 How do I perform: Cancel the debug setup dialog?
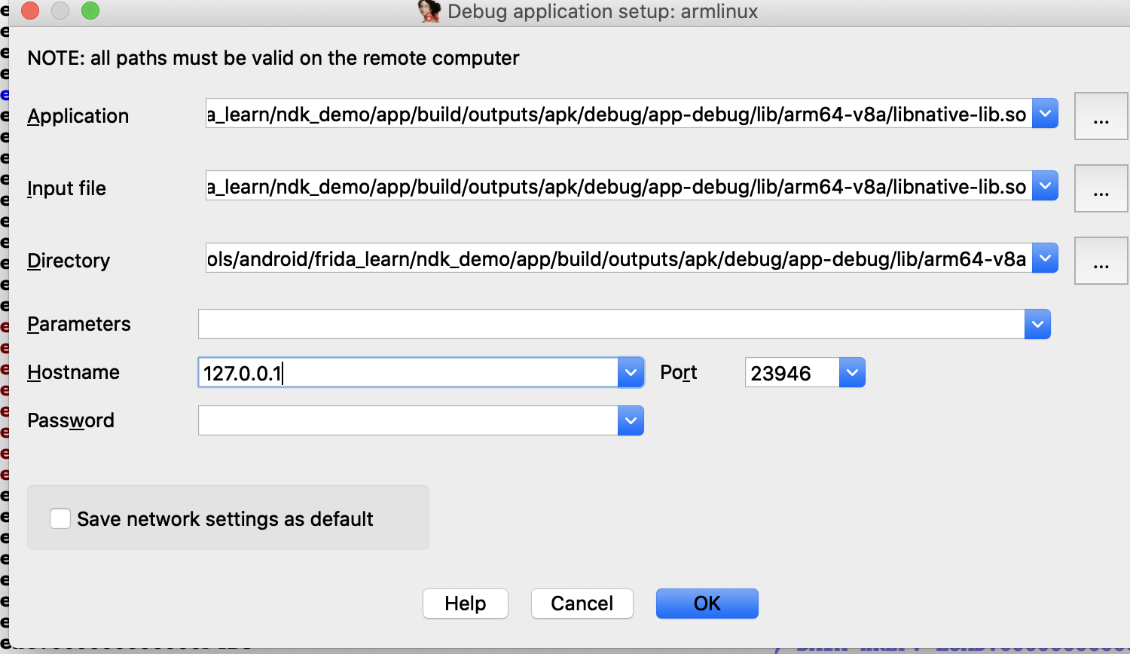pos(582,604)
